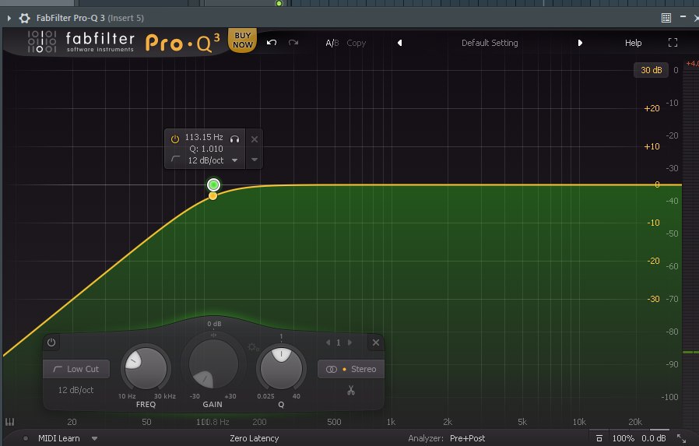The width and height of the screenshot is (699, 446).
Task: Click the gain-Q interaction gear icon
Action: pos(253,346)
